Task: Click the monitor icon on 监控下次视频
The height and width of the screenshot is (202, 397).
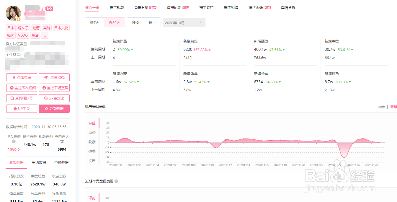Action: tap(12, 87)
